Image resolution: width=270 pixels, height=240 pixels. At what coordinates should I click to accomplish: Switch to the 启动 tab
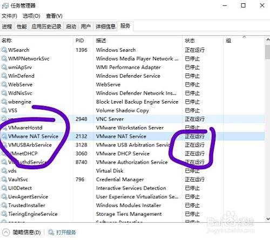(x=71, y=26)
